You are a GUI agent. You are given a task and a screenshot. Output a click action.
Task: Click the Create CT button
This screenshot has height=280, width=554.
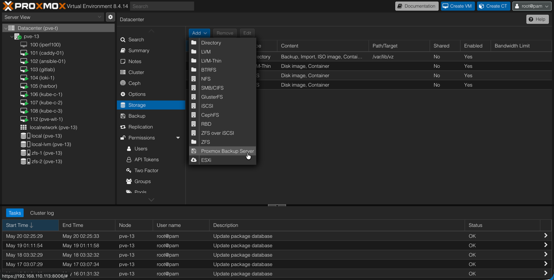point(494,6)
